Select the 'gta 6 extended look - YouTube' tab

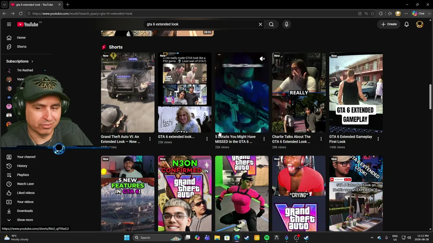(x=35, y=5)
